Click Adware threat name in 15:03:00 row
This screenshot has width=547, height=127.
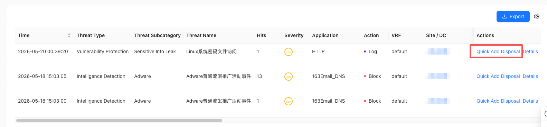coord(219,101)
